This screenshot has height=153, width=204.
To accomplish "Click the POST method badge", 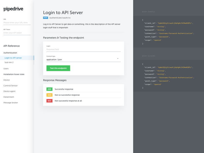I will click(46, 18).
